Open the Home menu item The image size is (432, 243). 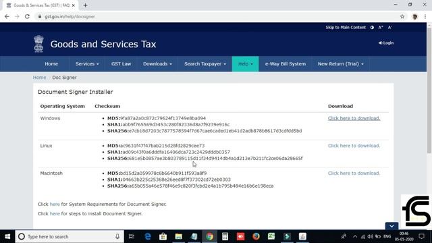click(51, 64)
